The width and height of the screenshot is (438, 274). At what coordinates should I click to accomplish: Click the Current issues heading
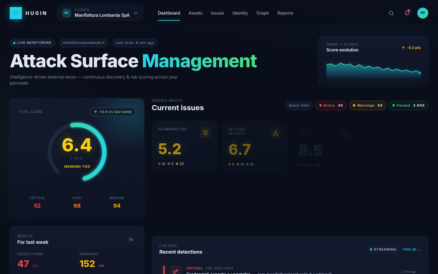(178, 108)
